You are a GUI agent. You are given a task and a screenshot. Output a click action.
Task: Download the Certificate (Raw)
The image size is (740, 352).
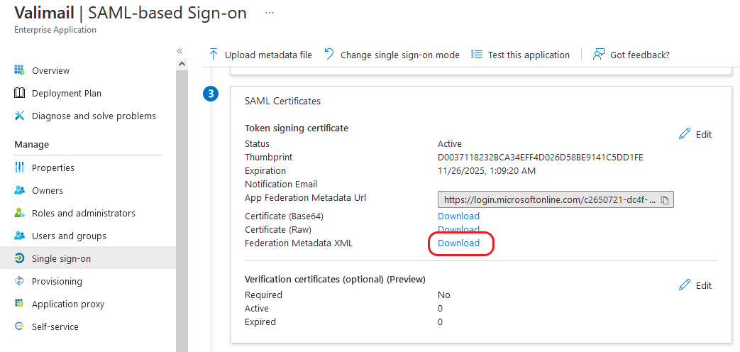[x=459, y=229]
